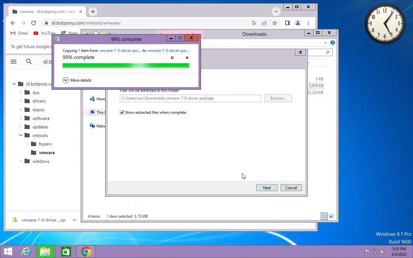
Task: Open downloaded vmware-7-0-driver zip file
Action: tap(39, 220)
